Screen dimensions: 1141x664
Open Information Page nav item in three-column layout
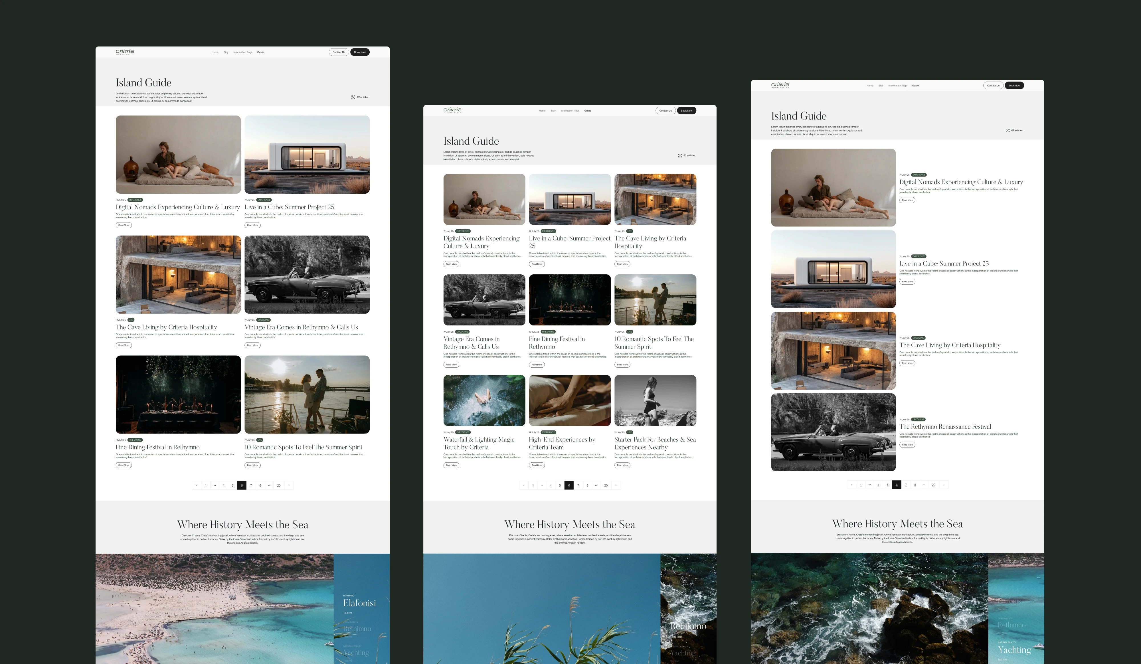(570, 110)
